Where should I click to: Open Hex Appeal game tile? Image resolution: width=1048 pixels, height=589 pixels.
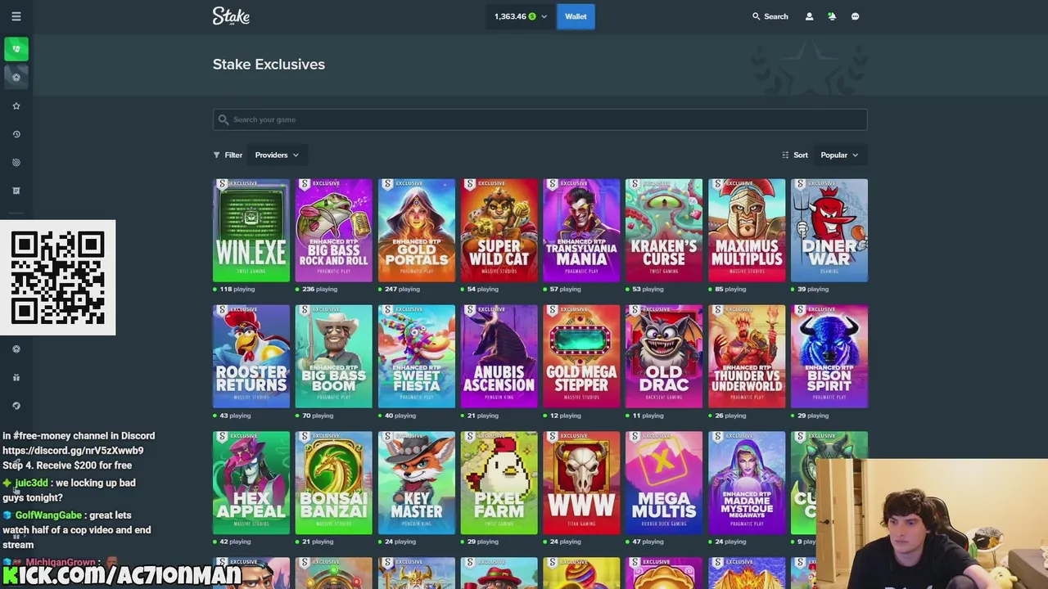pos(251,483)
